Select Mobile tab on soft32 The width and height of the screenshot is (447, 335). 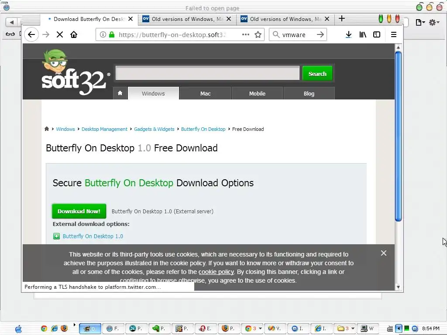coord(257,93)
